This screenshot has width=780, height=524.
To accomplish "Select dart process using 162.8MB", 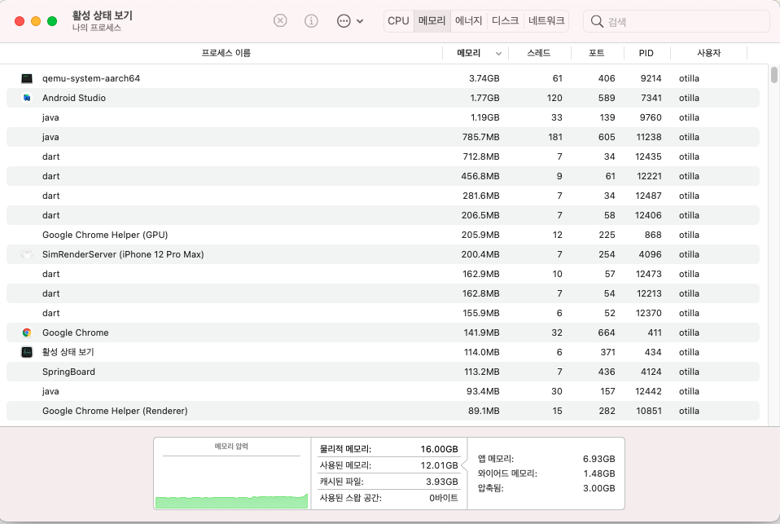I will [383, 293].
